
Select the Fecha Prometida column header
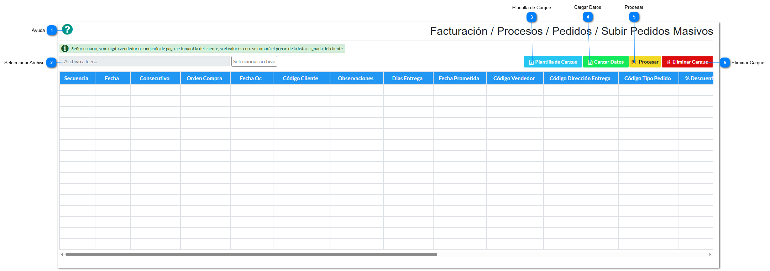459,78
